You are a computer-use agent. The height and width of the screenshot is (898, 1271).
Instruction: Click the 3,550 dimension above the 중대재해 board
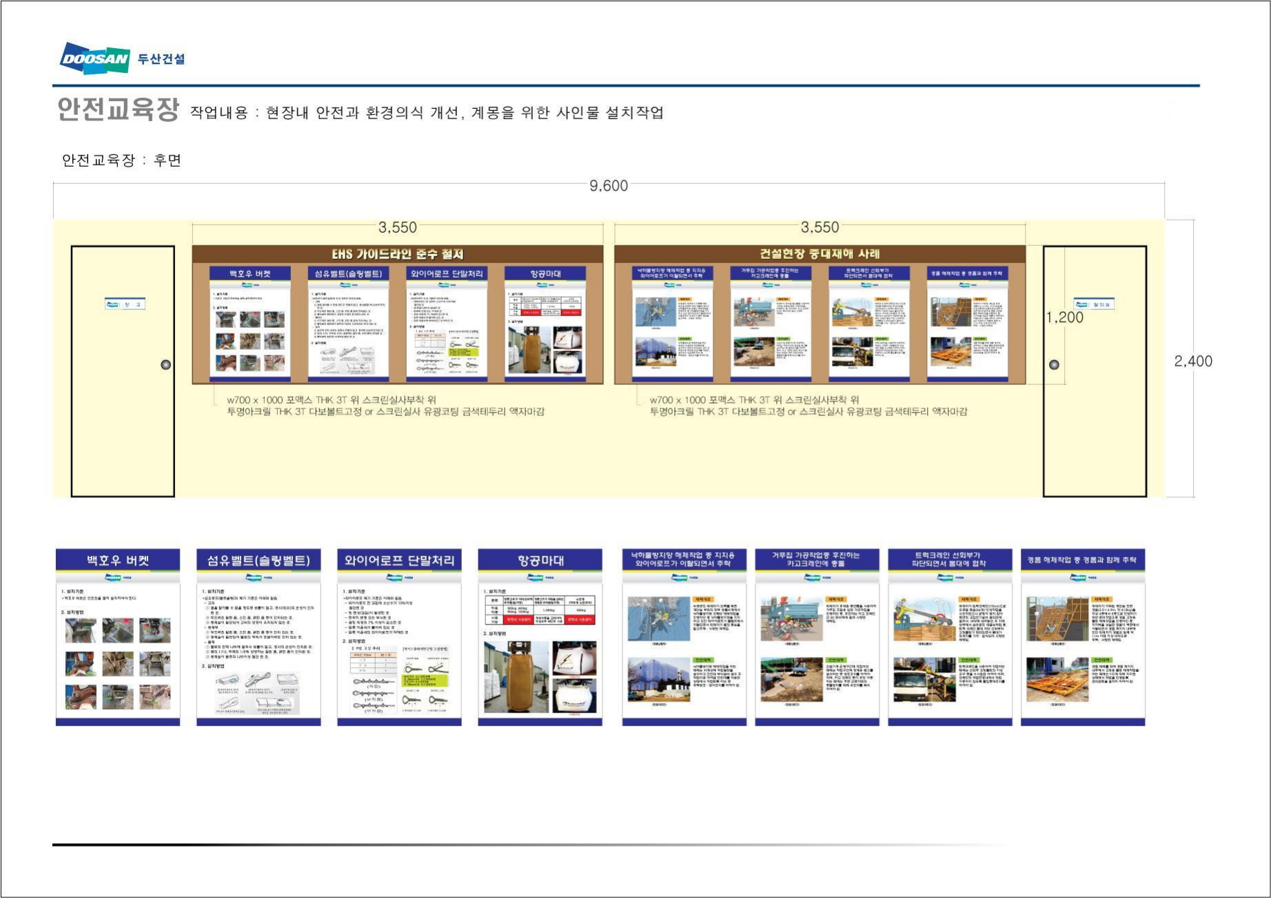tap(820, 227)
